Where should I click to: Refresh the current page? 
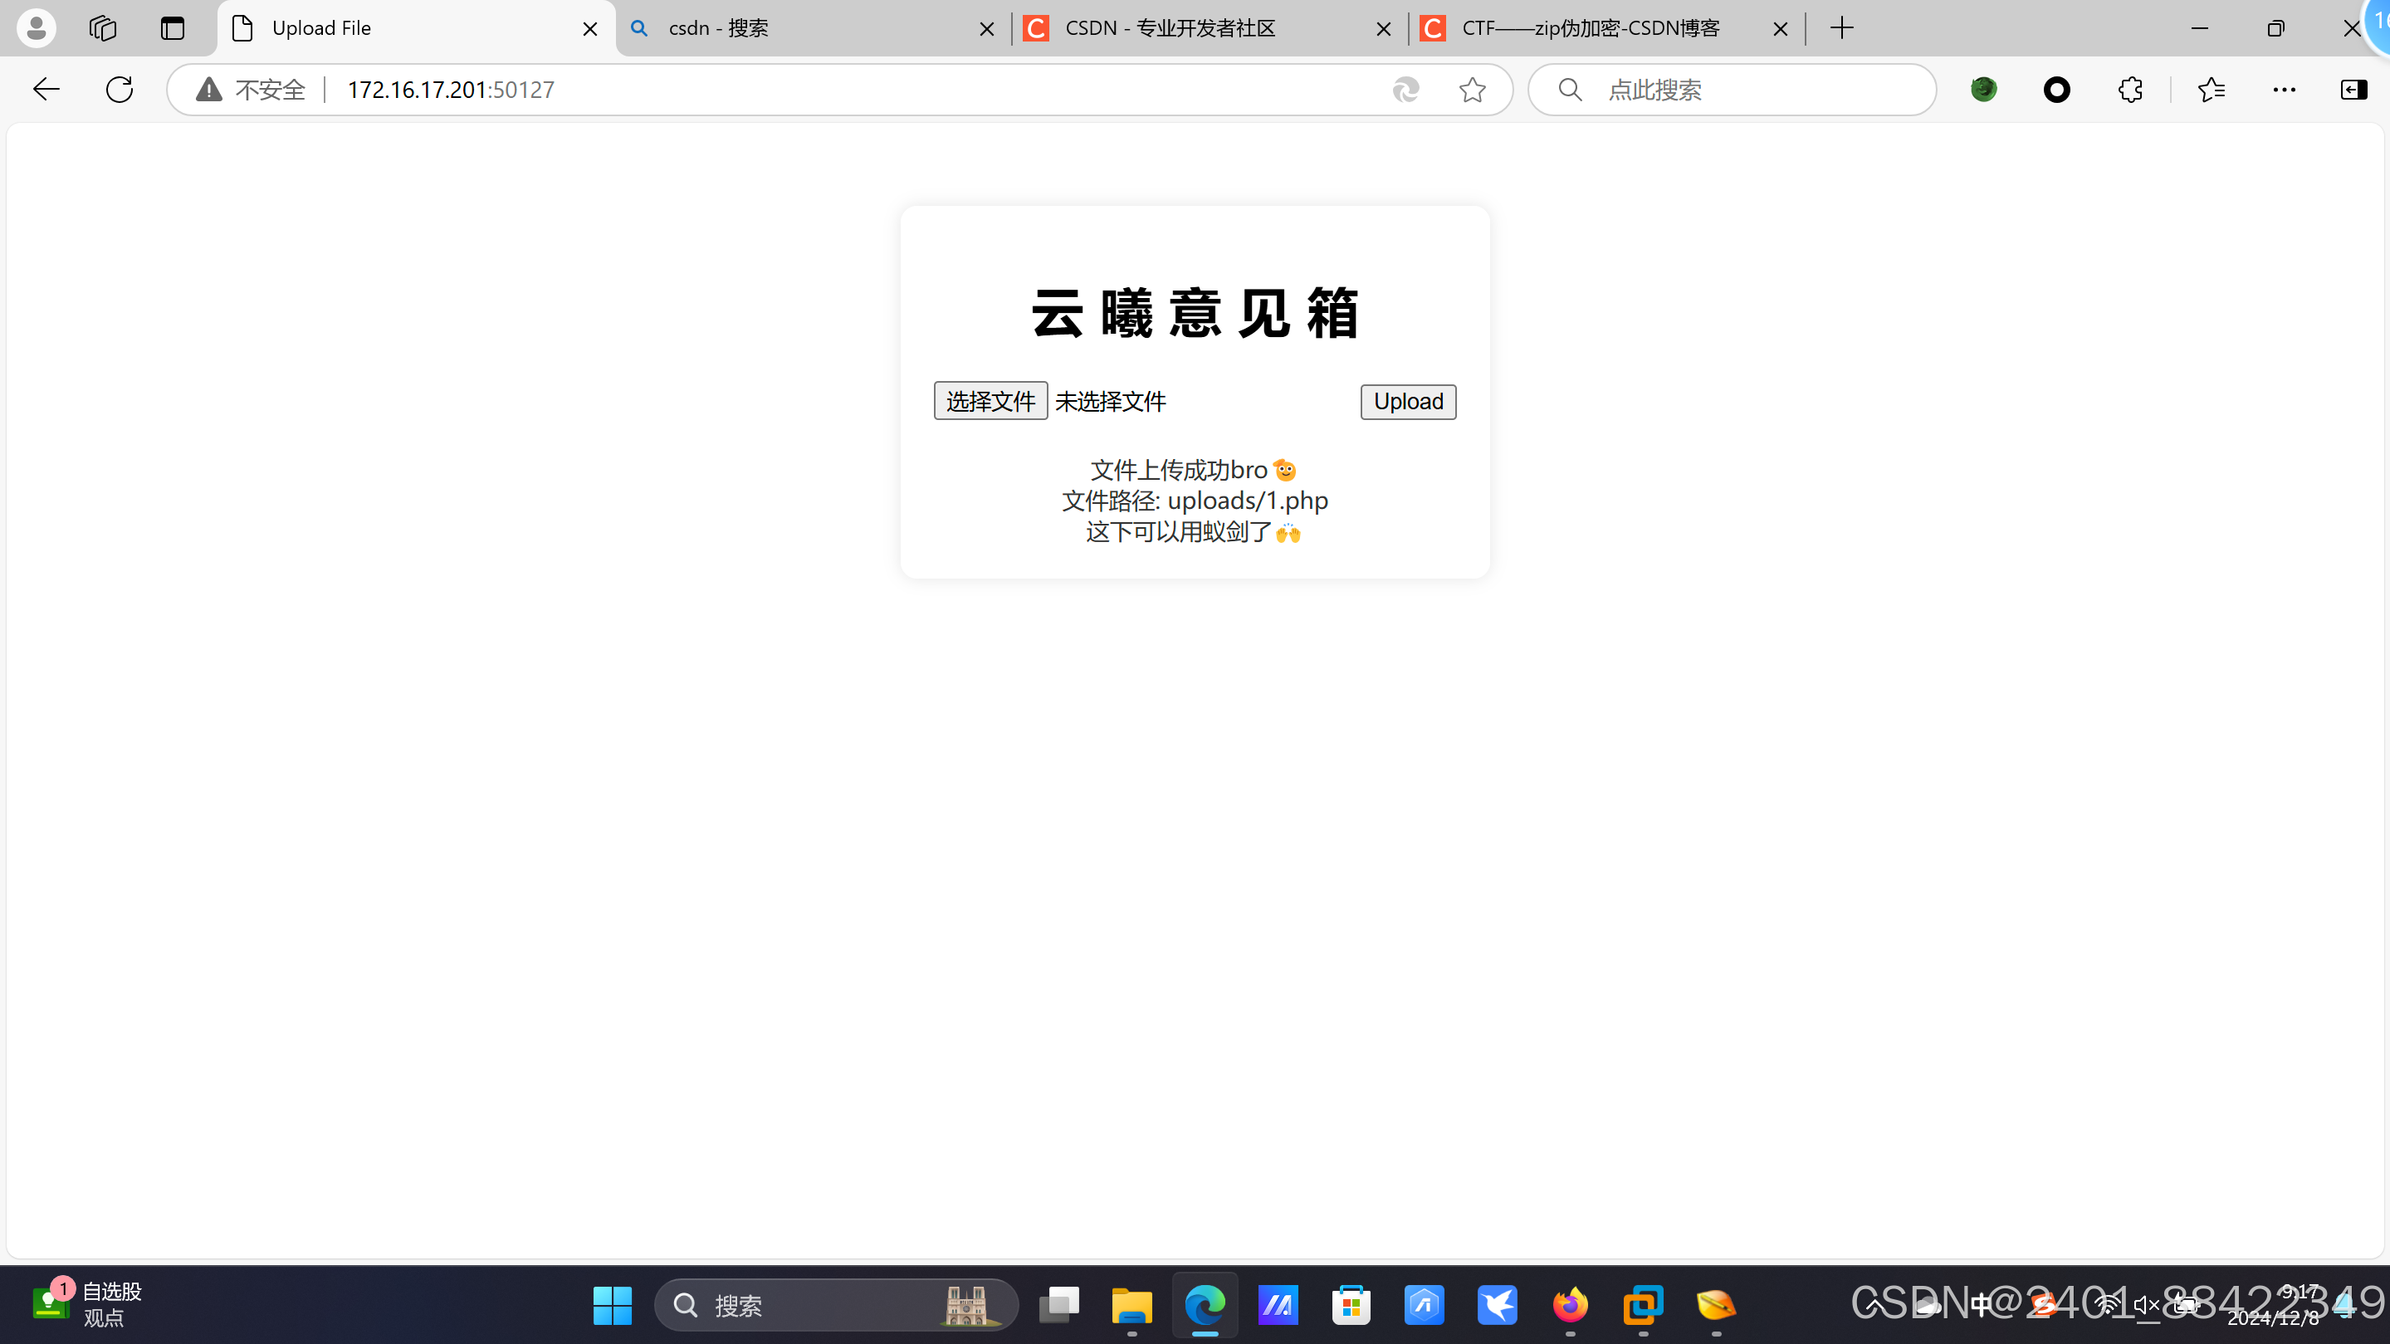[120, 89]
